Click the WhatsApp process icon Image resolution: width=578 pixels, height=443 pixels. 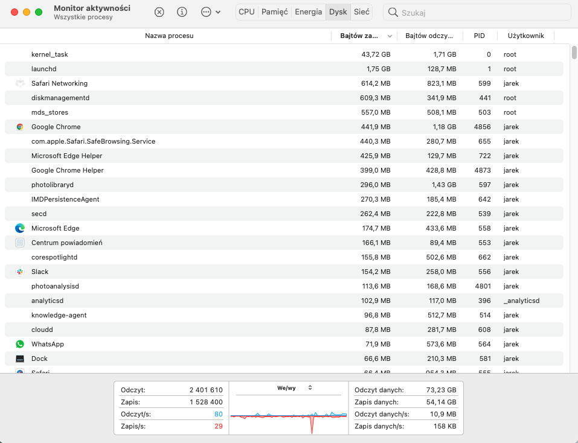[20, 344]
